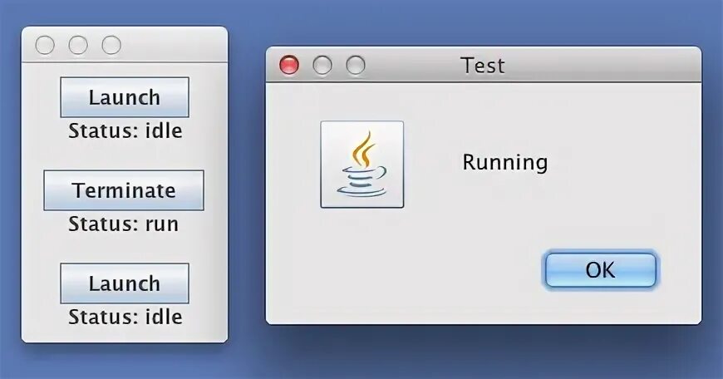723x379 pixels.
Task: Click the bottom Launch button
Action: tap(125, 283)
